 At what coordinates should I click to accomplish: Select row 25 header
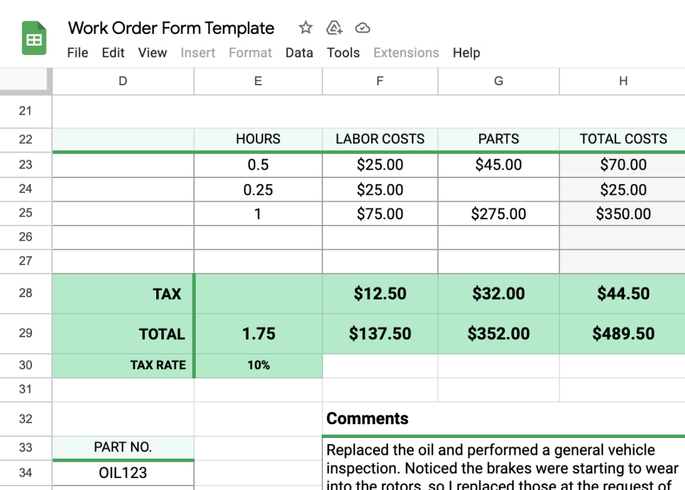pyautogui.click(x=26, y=213)
